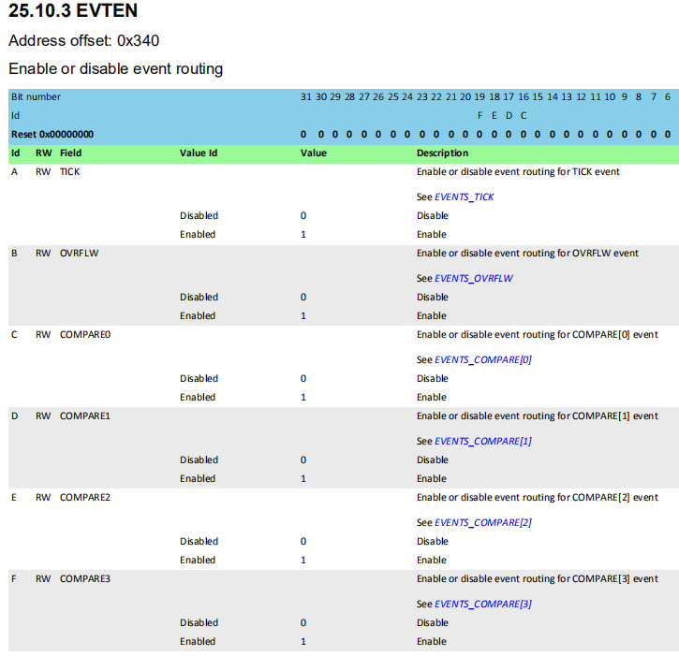679x656 pixels.
Task: Follow the EVENTS_COMPARE[0] link
Action: 483,359
